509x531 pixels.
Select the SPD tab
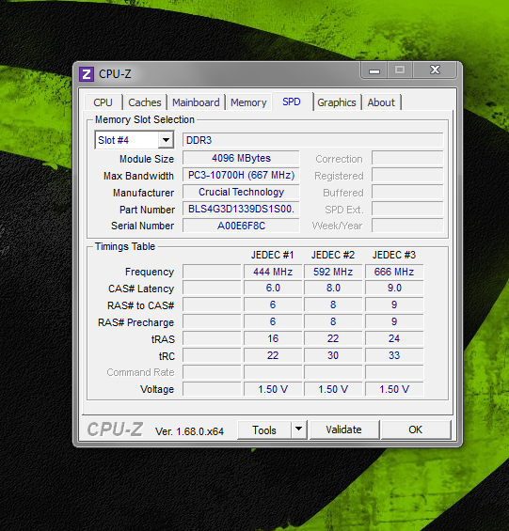292,102
